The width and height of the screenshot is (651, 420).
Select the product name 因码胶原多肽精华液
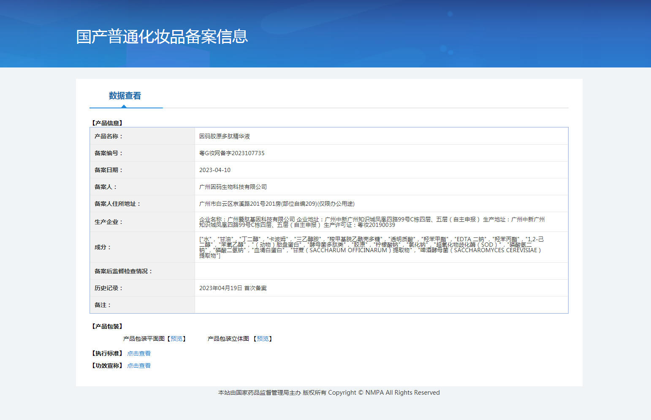tap(225, 136)
